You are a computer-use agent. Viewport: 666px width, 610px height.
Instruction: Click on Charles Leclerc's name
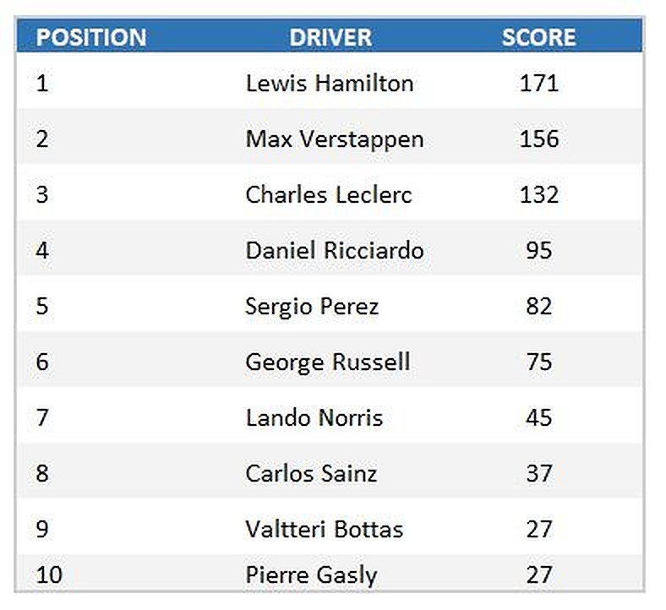329,195
